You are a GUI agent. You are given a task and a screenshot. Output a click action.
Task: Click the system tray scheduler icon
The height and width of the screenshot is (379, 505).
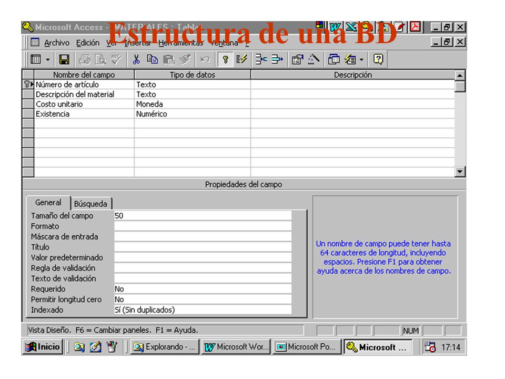click(x=430, y=347)
